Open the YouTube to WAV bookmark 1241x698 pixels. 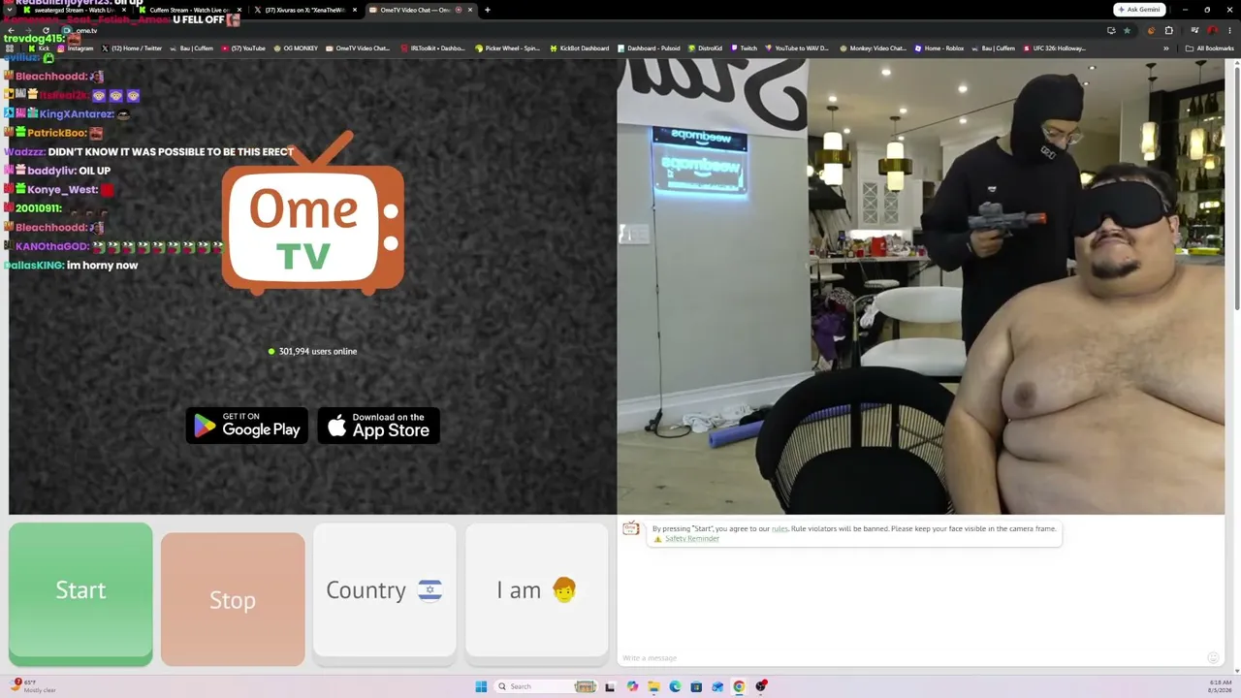tap(797, 48)
